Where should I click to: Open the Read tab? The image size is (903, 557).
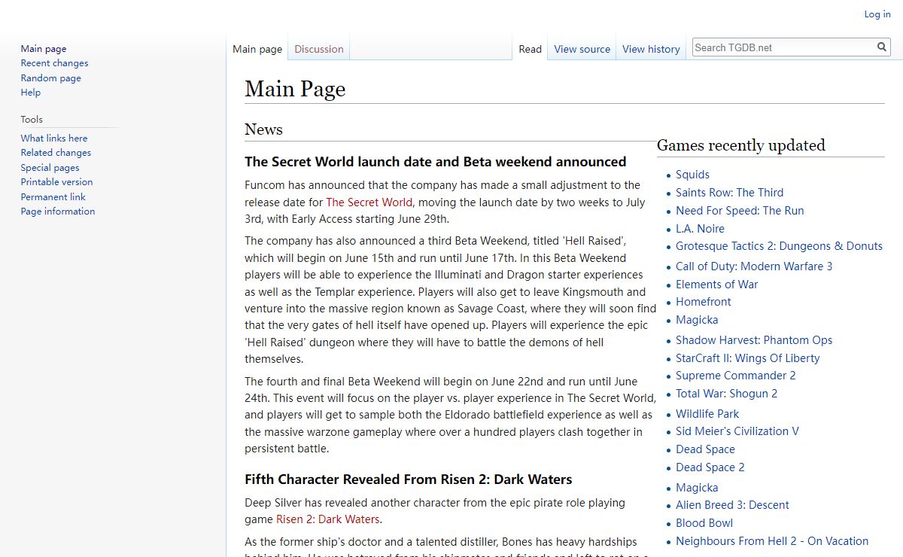click(531, 49)
